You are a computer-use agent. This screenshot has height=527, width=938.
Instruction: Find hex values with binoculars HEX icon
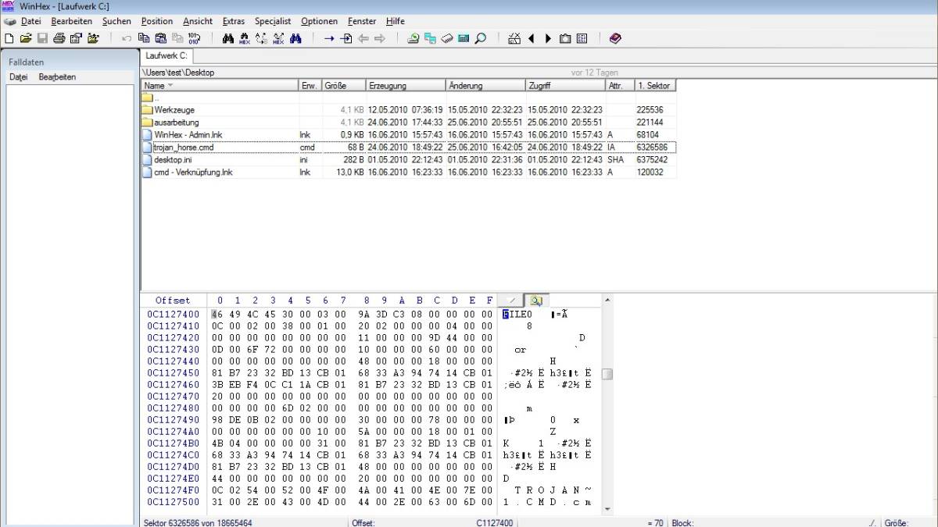(245, 37)
